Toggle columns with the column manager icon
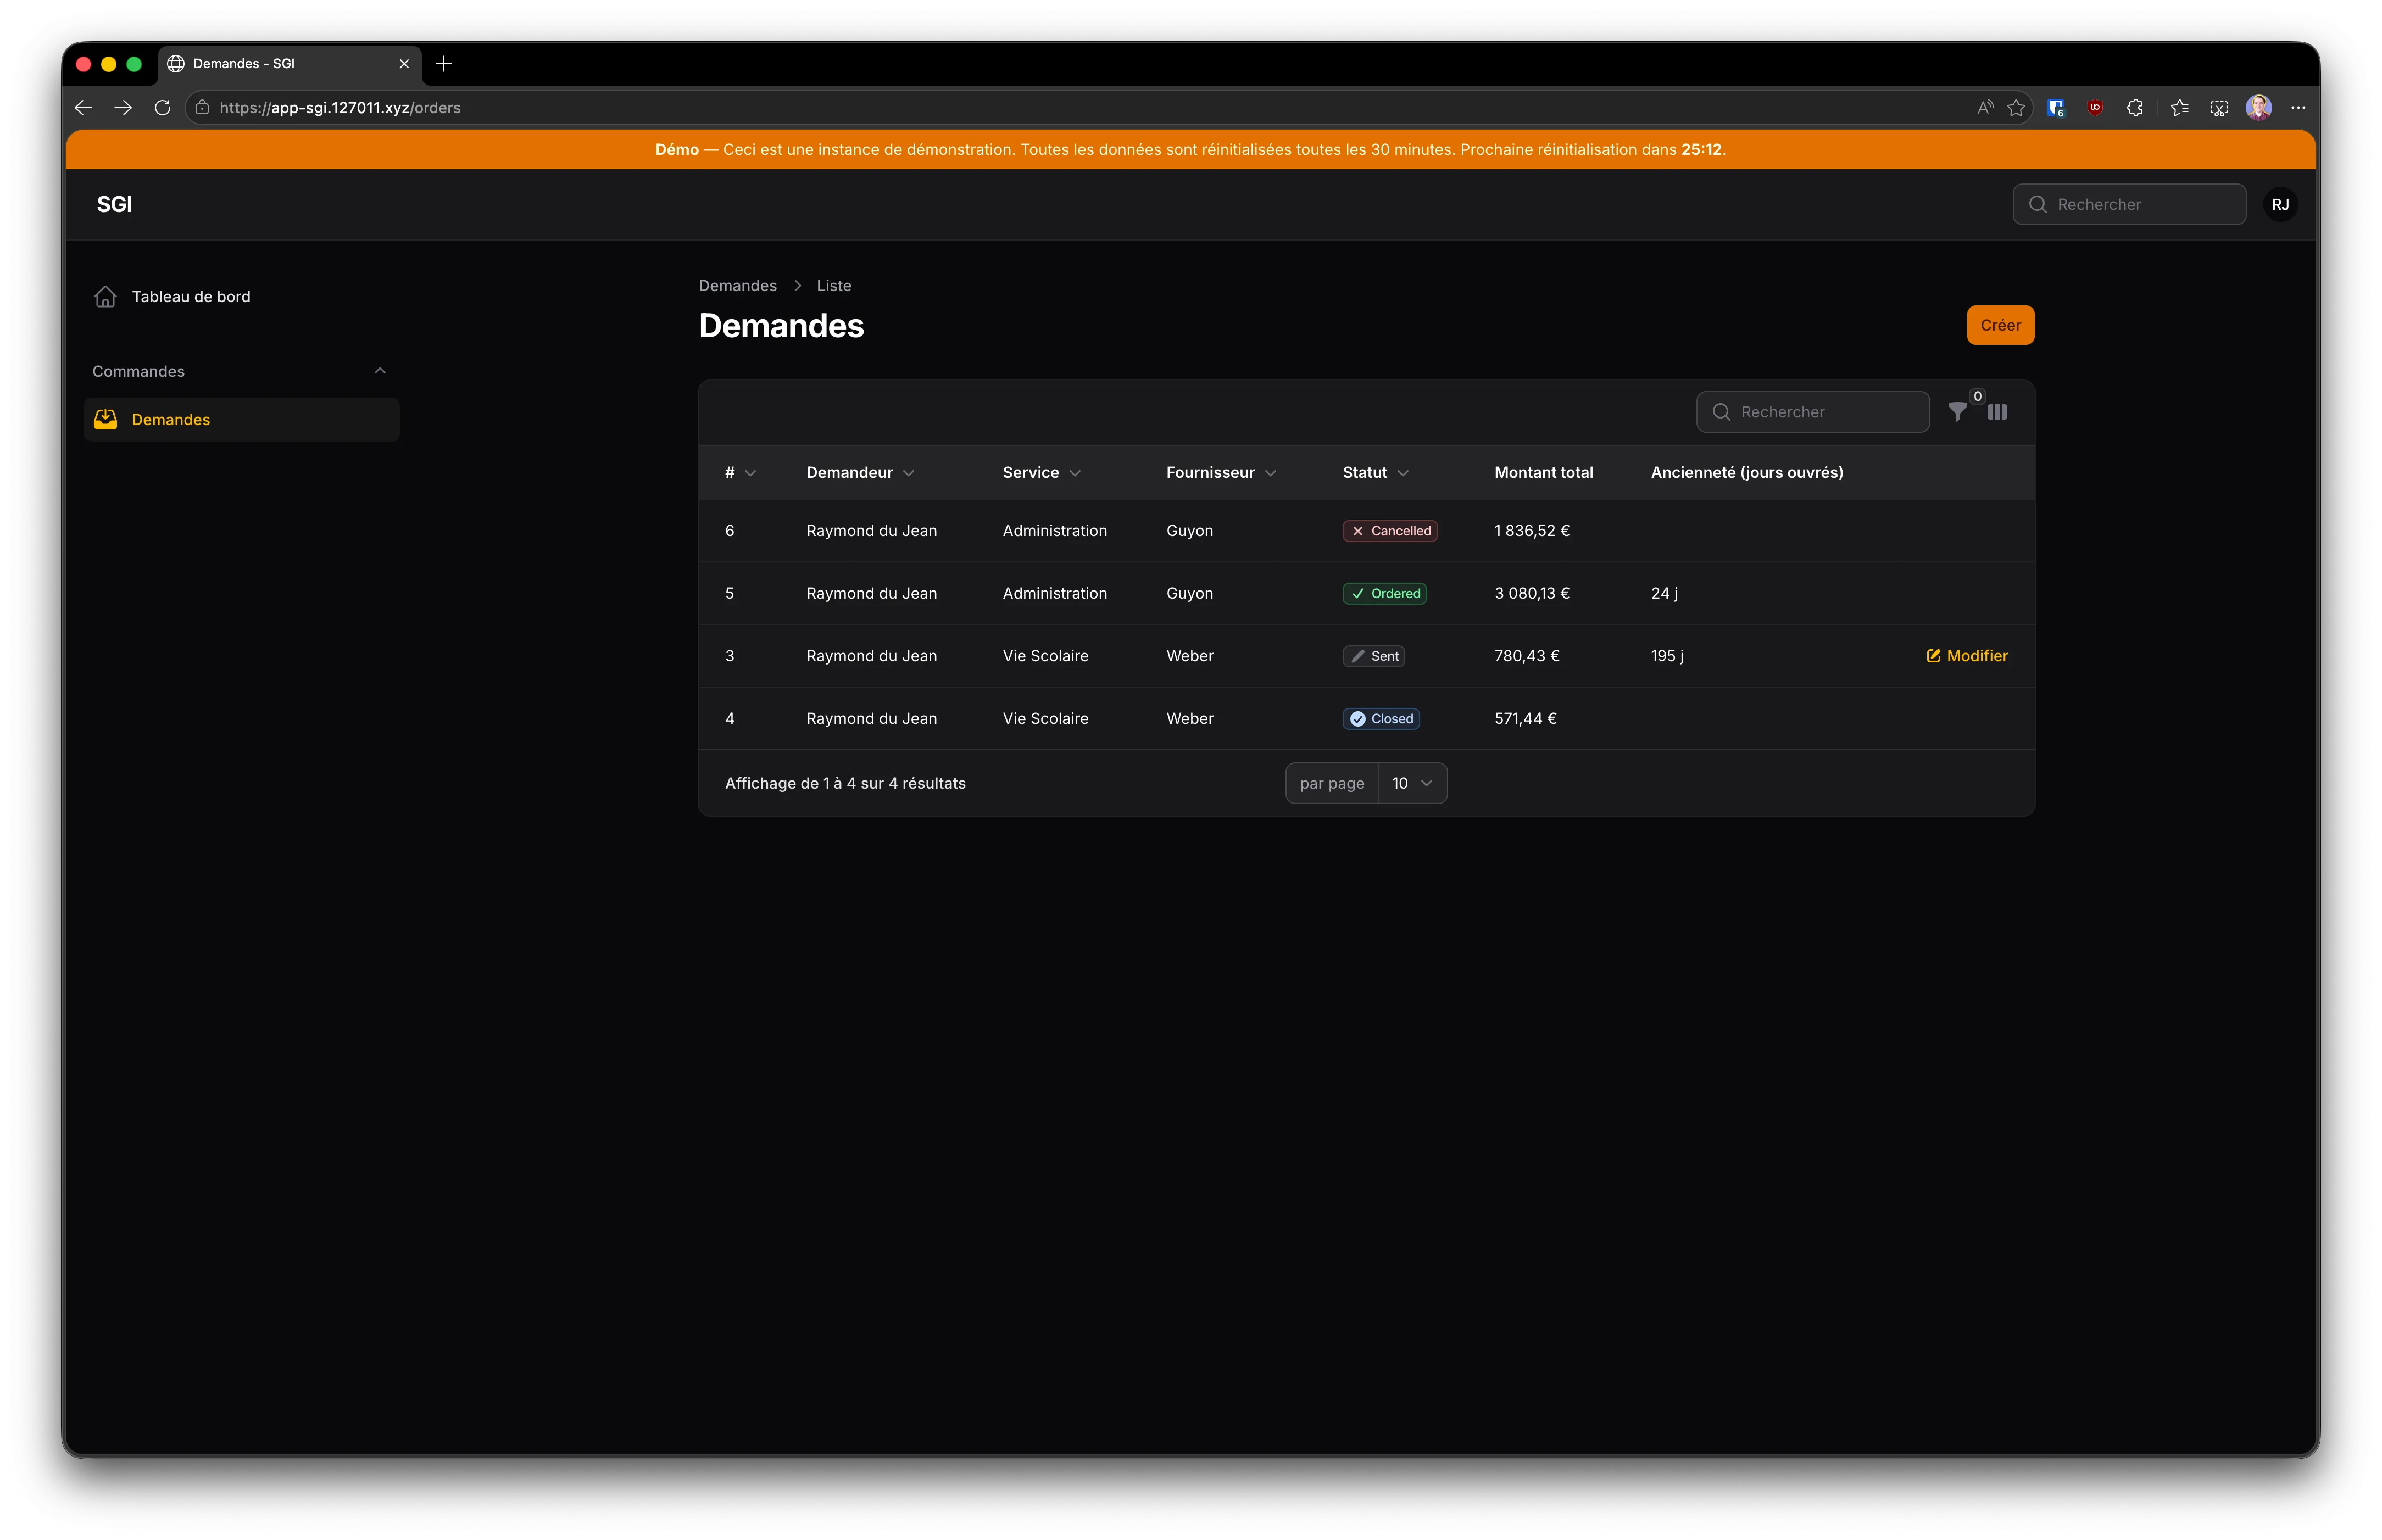 (1997, 412)
